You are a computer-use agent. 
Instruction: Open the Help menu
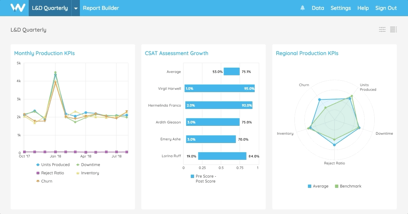tap(363, 8)
